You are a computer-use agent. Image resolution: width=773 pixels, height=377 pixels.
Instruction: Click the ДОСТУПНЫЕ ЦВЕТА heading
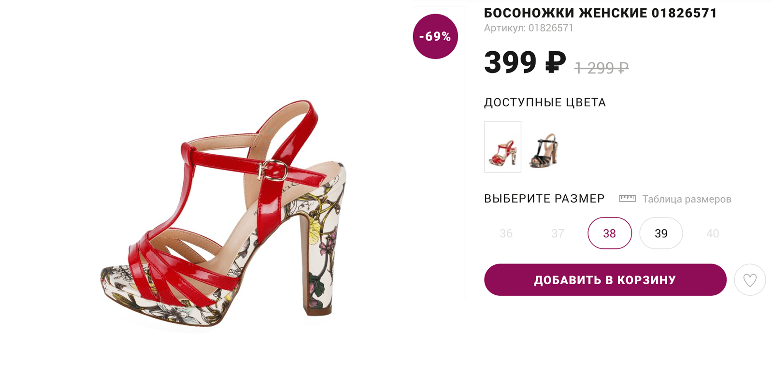(545, 102)
